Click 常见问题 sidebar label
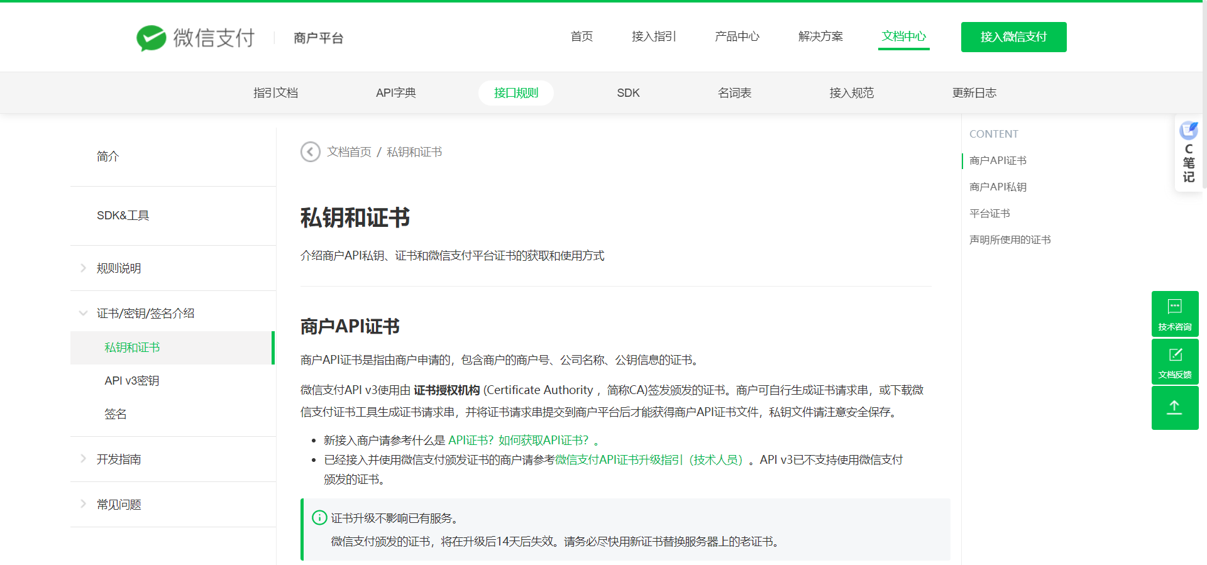 coord(119,505)
